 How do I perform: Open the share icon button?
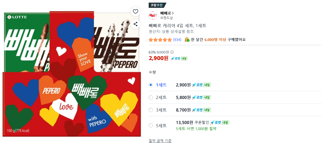point(135,24)
